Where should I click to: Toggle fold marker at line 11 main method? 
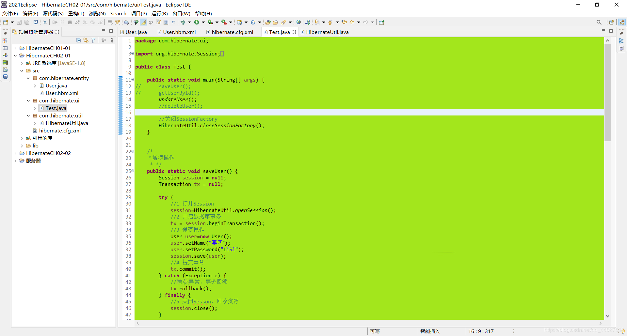point(133,80)
